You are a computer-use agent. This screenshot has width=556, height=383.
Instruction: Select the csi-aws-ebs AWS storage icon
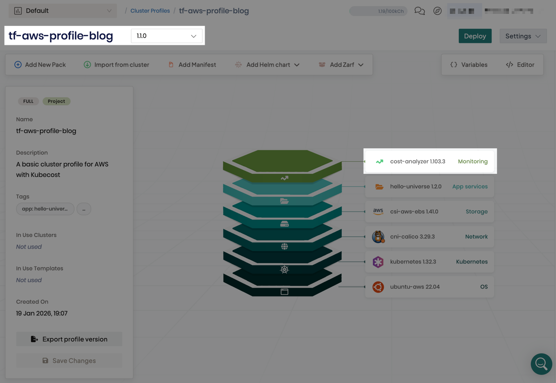(379, 211)
